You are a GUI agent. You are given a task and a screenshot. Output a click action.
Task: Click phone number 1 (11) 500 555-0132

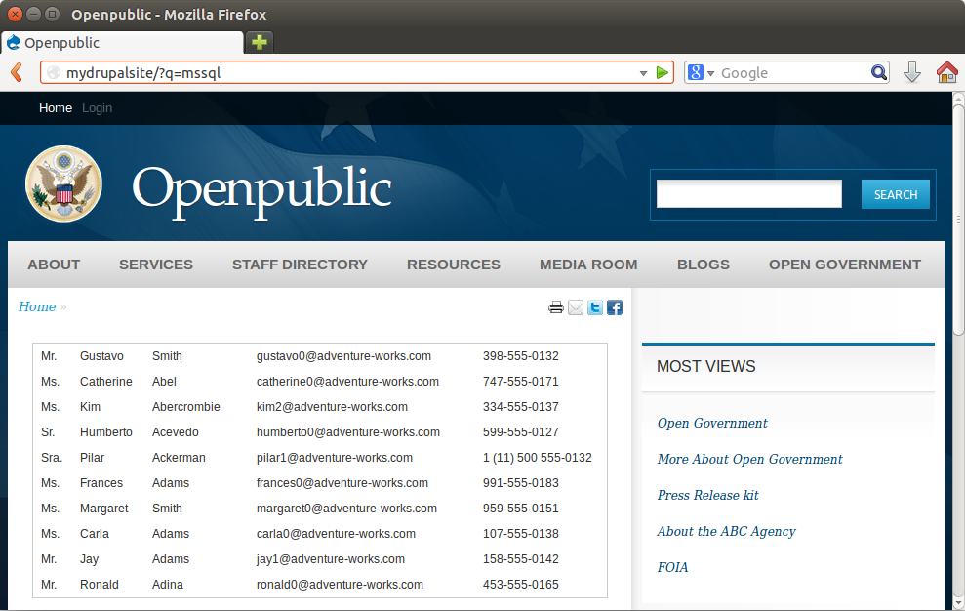[538, 458]
